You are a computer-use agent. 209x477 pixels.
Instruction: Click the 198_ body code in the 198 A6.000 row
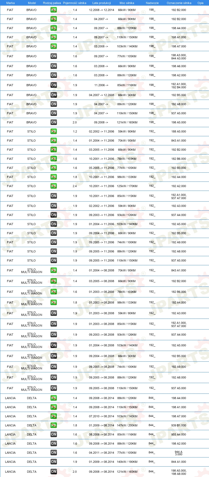pos(152,66)
